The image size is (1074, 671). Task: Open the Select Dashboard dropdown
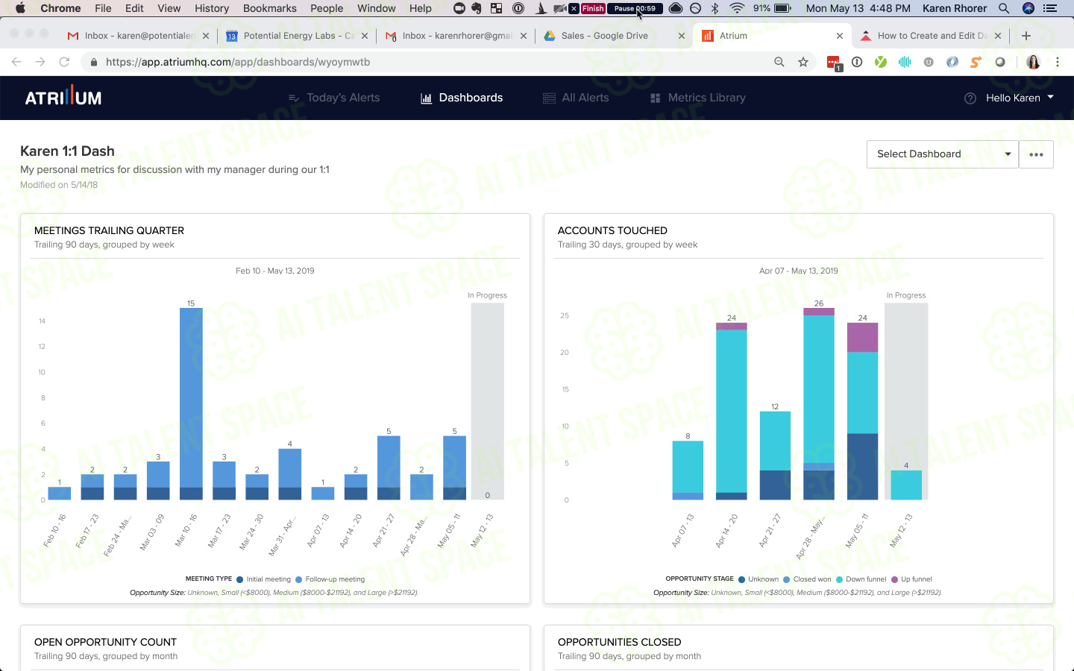tap(942, 154)
